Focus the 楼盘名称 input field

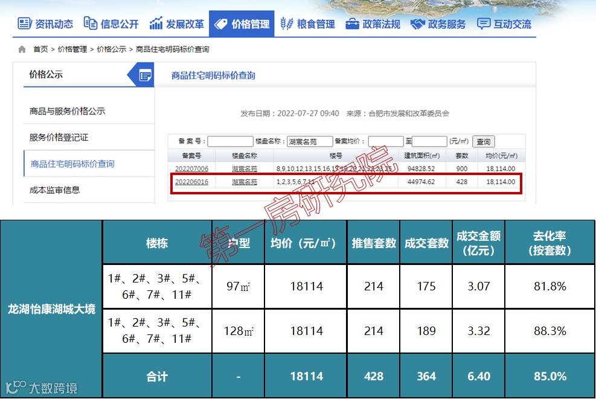(310, 141)
